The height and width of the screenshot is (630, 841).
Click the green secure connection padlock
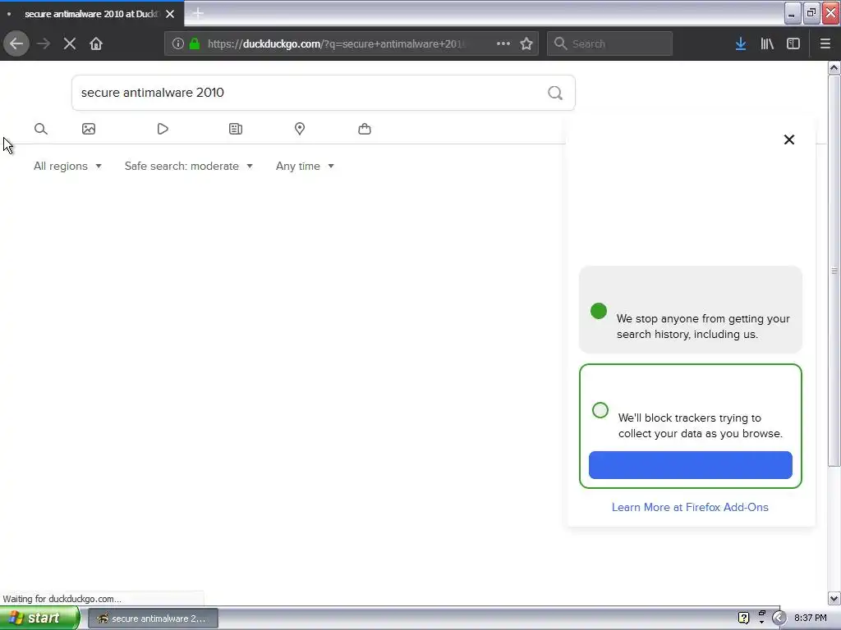[195, 43]
